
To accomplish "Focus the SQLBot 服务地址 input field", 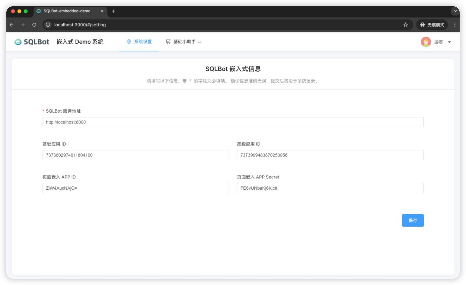I will pyautogui.click(x=233, y=122).
